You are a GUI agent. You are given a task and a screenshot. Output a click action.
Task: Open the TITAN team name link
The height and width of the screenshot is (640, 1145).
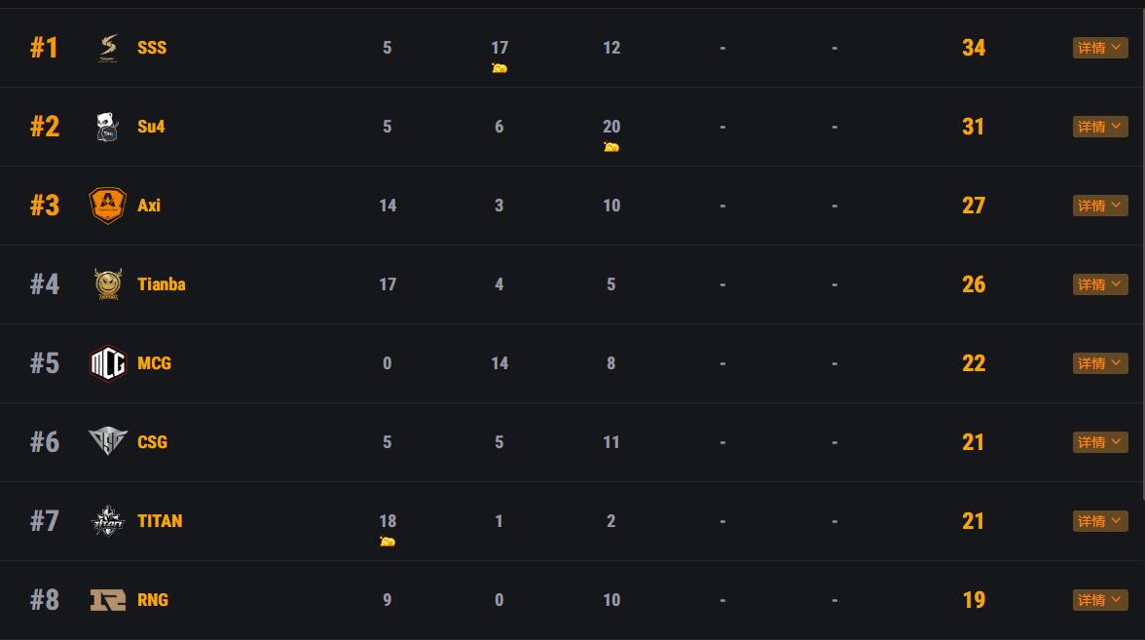[160, 521]
